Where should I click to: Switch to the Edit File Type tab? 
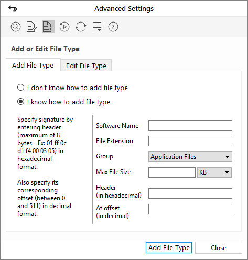tap(86, 66)
